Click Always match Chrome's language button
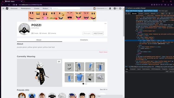Image resolution: width=174 pixels, height=98 pixels. point(134,11)
